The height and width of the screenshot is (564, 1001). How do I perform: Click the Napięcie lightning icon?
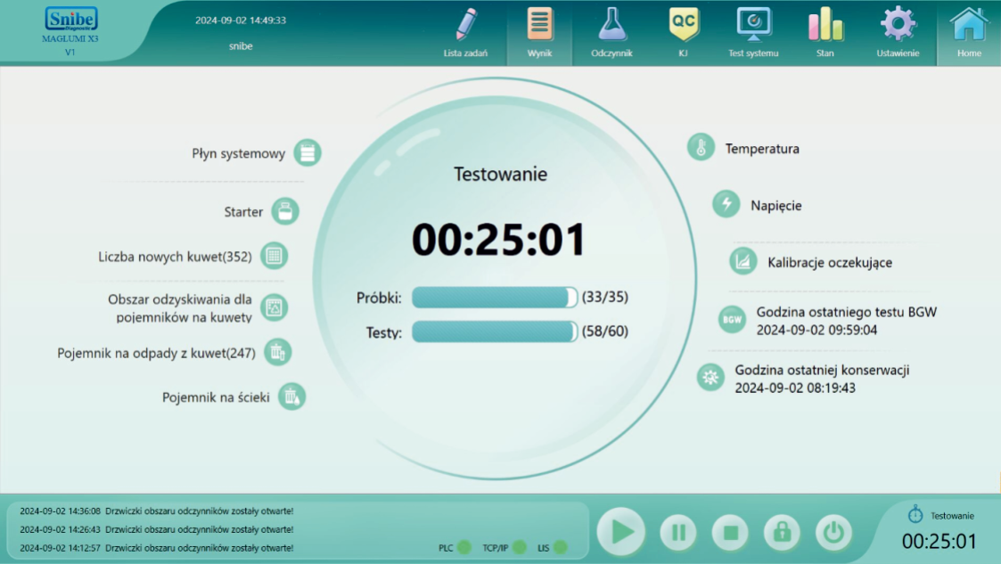[x=726, y=205]
